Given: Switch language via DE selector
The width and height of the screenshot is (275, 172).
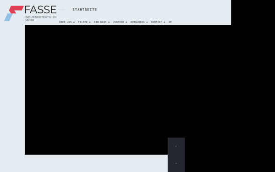Looking at the screenshot, I should pyautogui.click(x=170, y=22).
